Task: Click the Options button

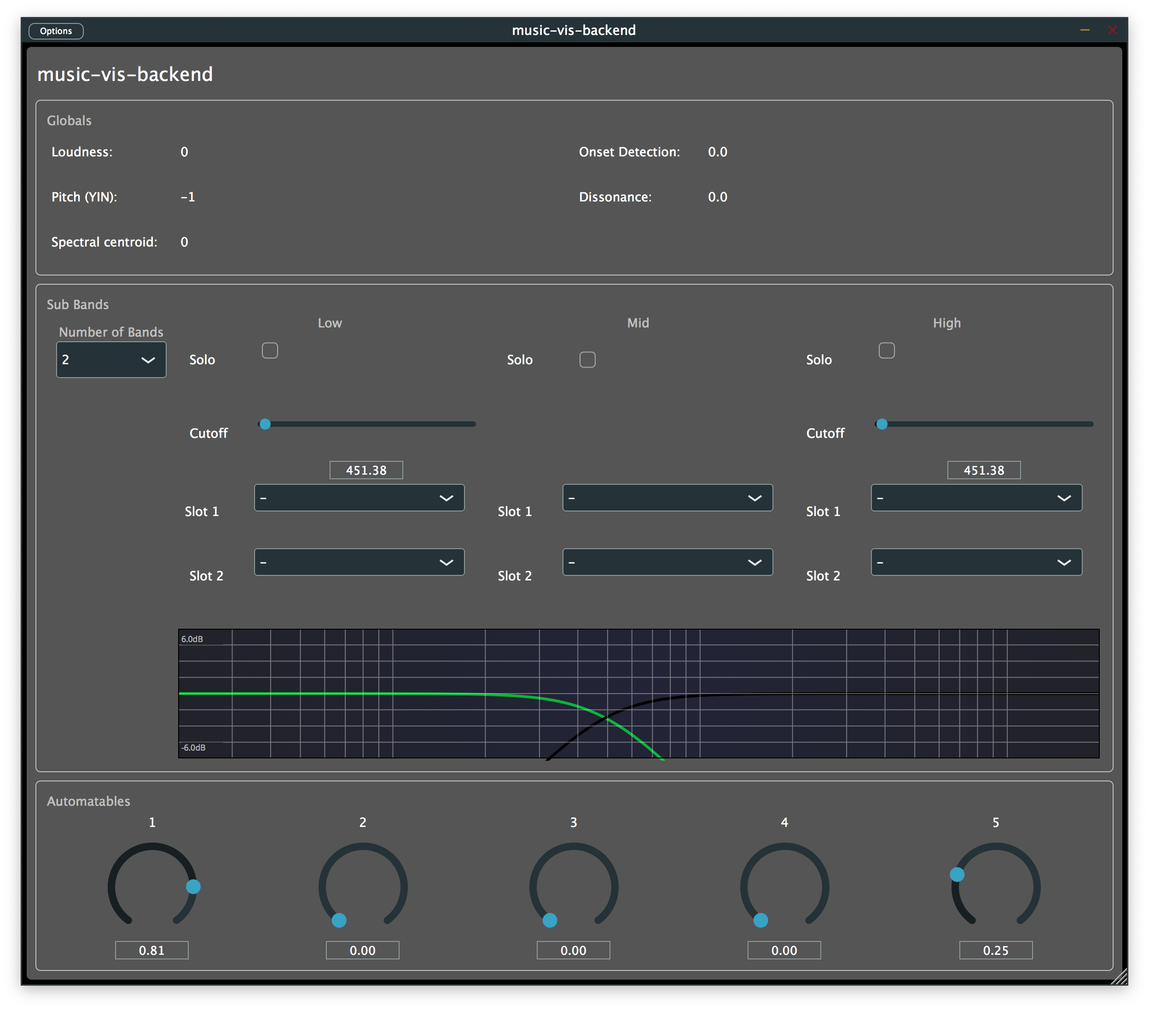Action: click(x=56, y=31)
